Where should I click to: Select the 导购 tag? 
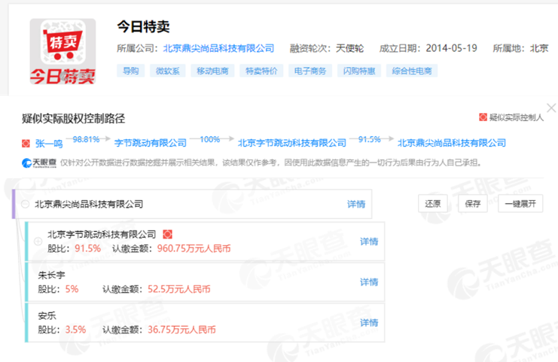[130, 71]
